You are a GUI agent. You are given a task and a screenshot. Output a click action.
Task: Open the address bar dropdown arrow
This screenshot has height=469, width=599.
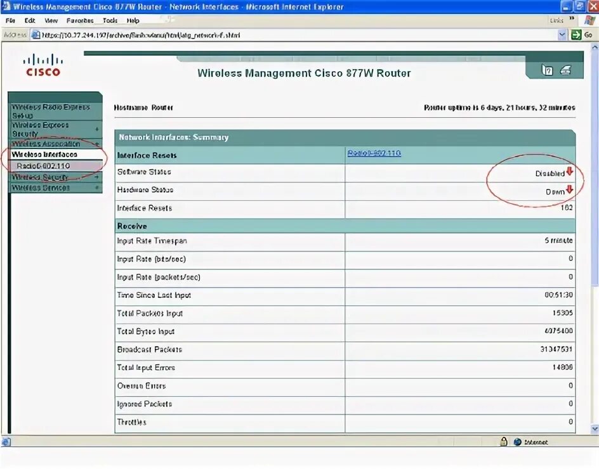click(562, 35)
